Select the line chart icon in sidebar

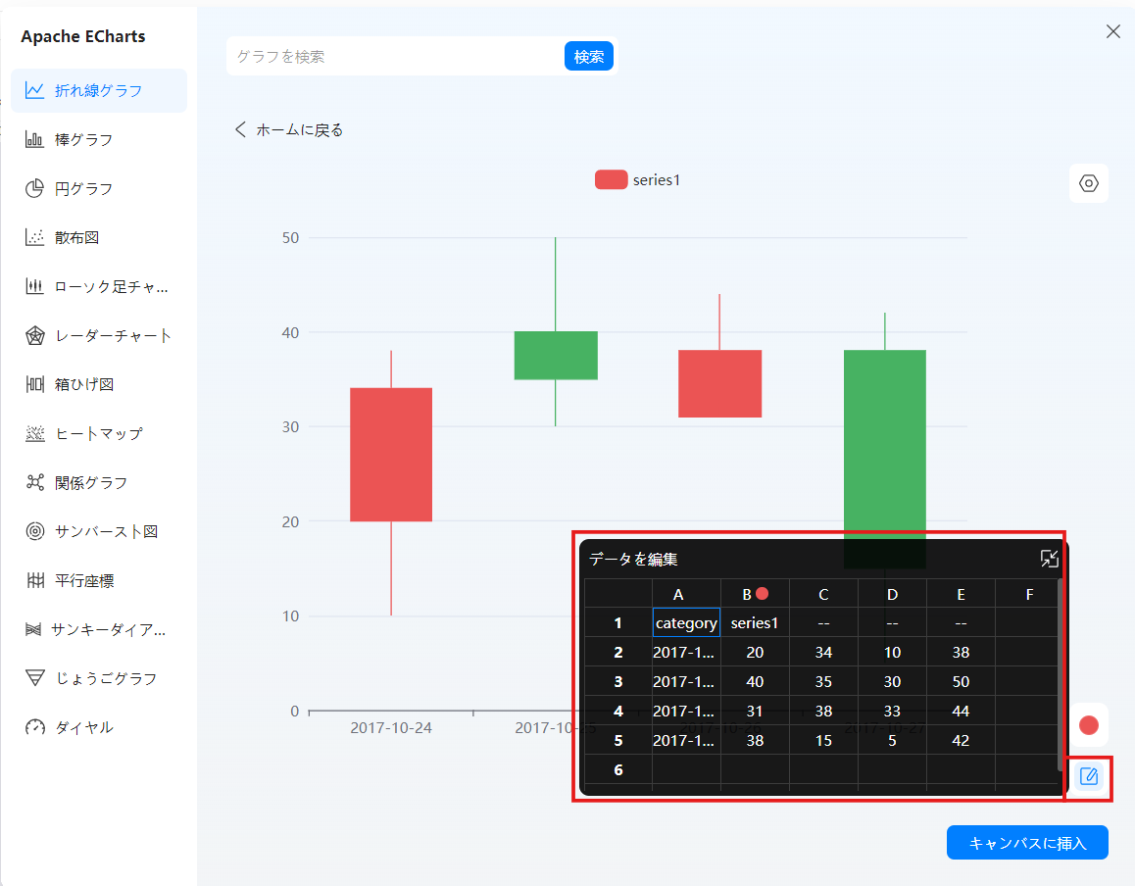click(x=35, y=90)
